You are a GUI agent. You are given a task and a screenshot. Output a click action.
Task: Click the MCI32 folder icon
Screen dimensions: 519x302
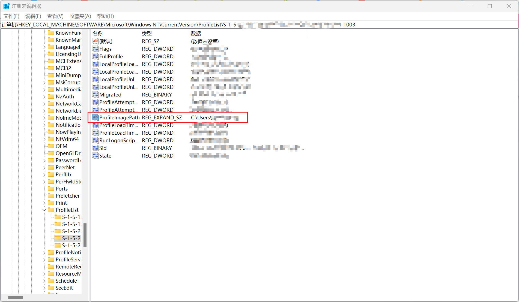[x=51, y=68]
